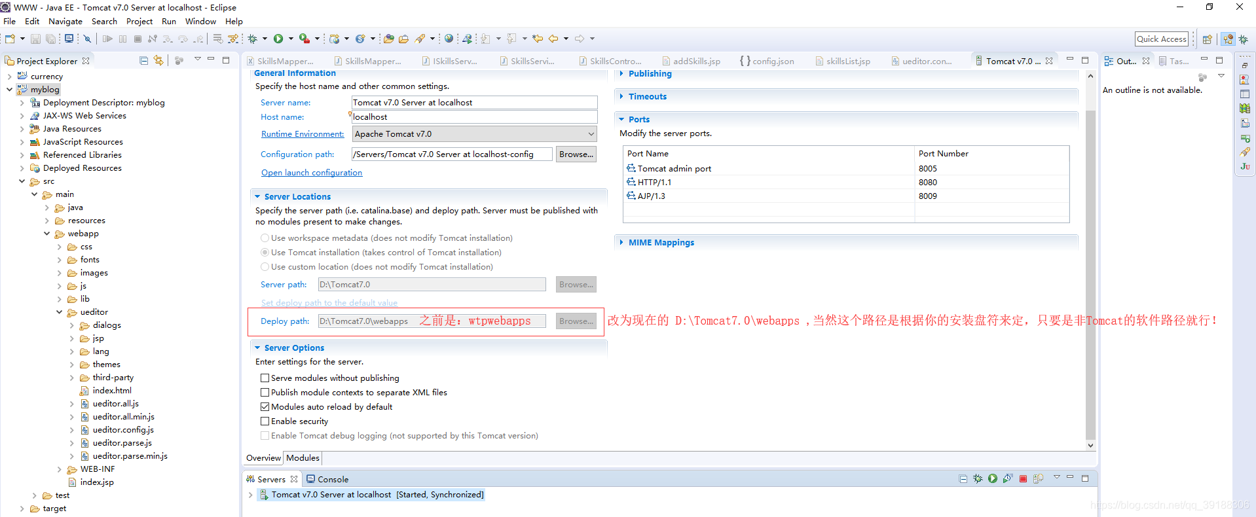Image resolution: width=1256 pixels, height=517 pixels.
Task: Open the Runtime Environment dropdown
Action: pyautogui.click(x=474, y=134)
